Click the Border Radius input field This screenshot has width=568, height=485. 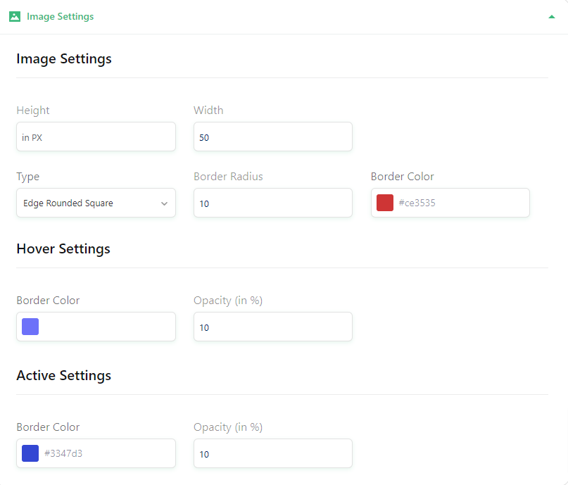pos(273,203)
